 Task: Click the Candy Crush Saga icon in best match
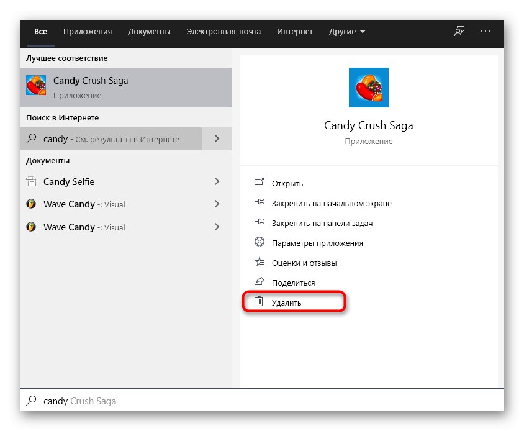(x=36, y=85)
